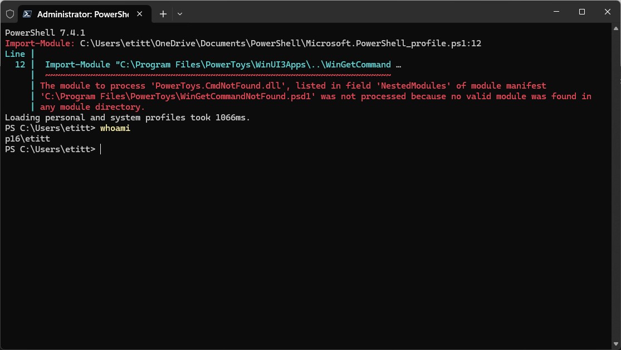Screen dimensions: 621x350
Task: Click line number 12 in error output
Action: click(x=20, y=65)
